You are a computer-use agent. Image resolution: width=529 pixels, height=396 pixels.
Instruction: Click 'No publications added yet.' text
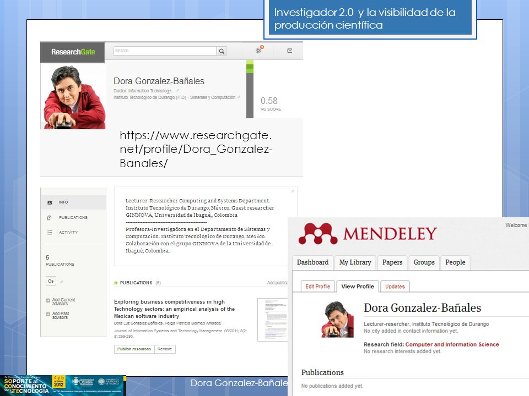332,386
